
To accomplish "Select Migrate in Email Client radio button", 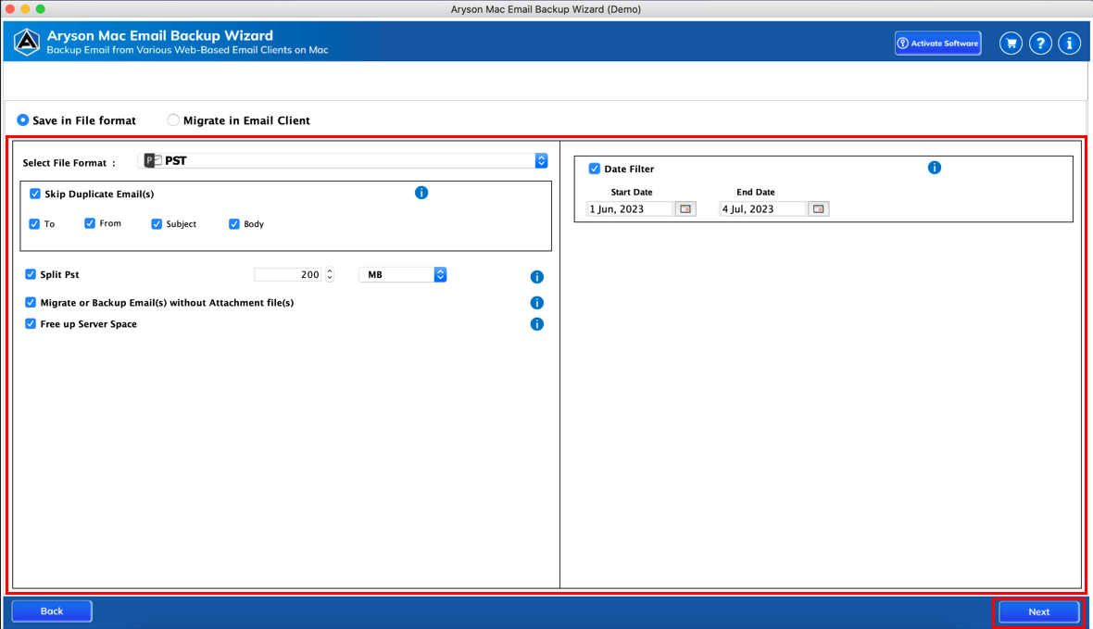I will [173, 120].
